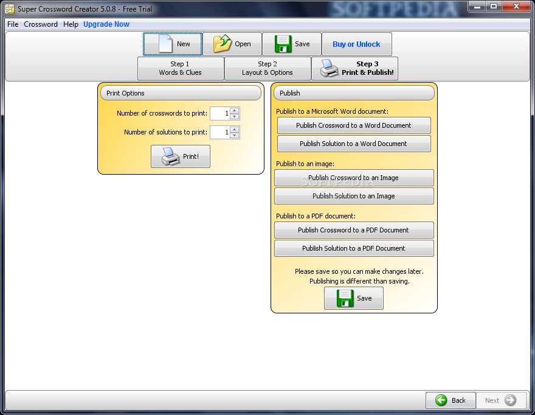This screenshot has height=415, width=535.
Task: Click 'Publish to a Microsoft Word document:' label
Action: click(332, 111)
